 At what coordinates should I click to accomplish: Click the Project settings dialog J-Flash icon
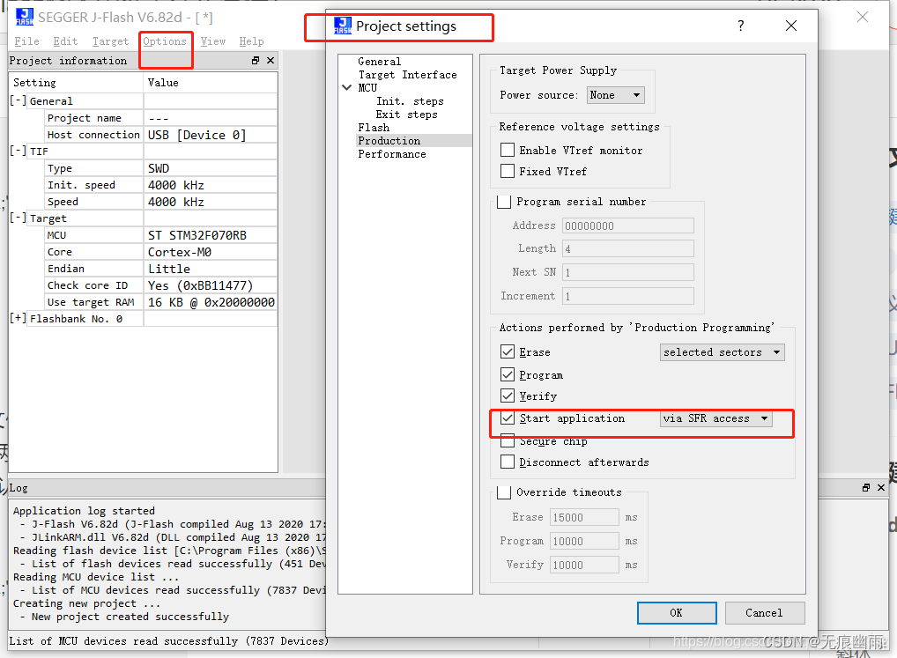click(342, 26)
